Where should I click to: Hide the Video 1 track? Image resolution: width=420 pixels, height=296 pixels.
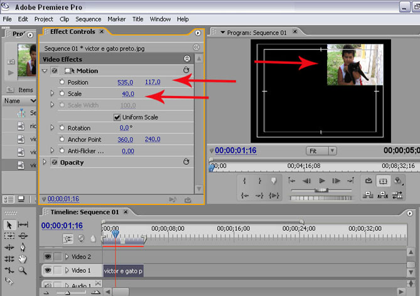pos(47,271)
